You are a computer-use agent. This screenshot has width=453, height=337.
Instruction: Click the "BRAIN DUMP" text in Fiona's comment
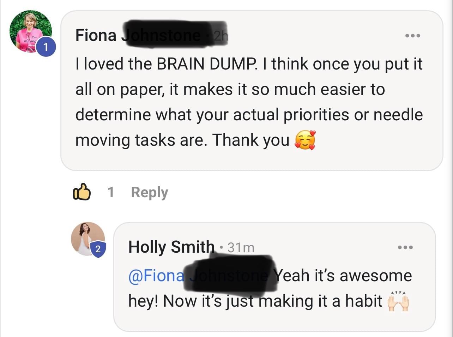coord(204,64)
